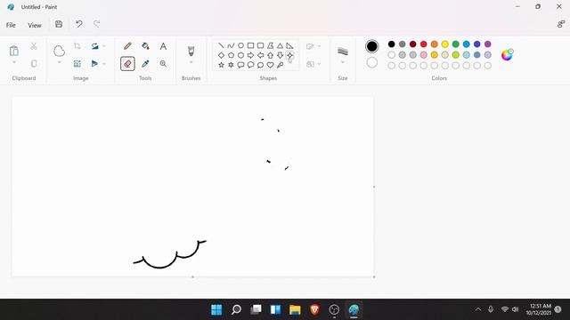Select the Oval shape
570x320 pixels.
[240, 45]
